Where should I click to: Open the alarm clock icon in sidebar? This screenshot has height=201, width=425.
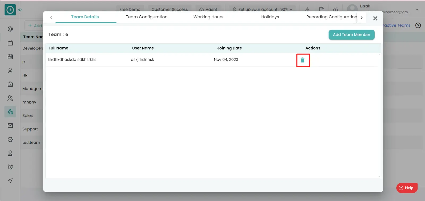tap(10, 167)
